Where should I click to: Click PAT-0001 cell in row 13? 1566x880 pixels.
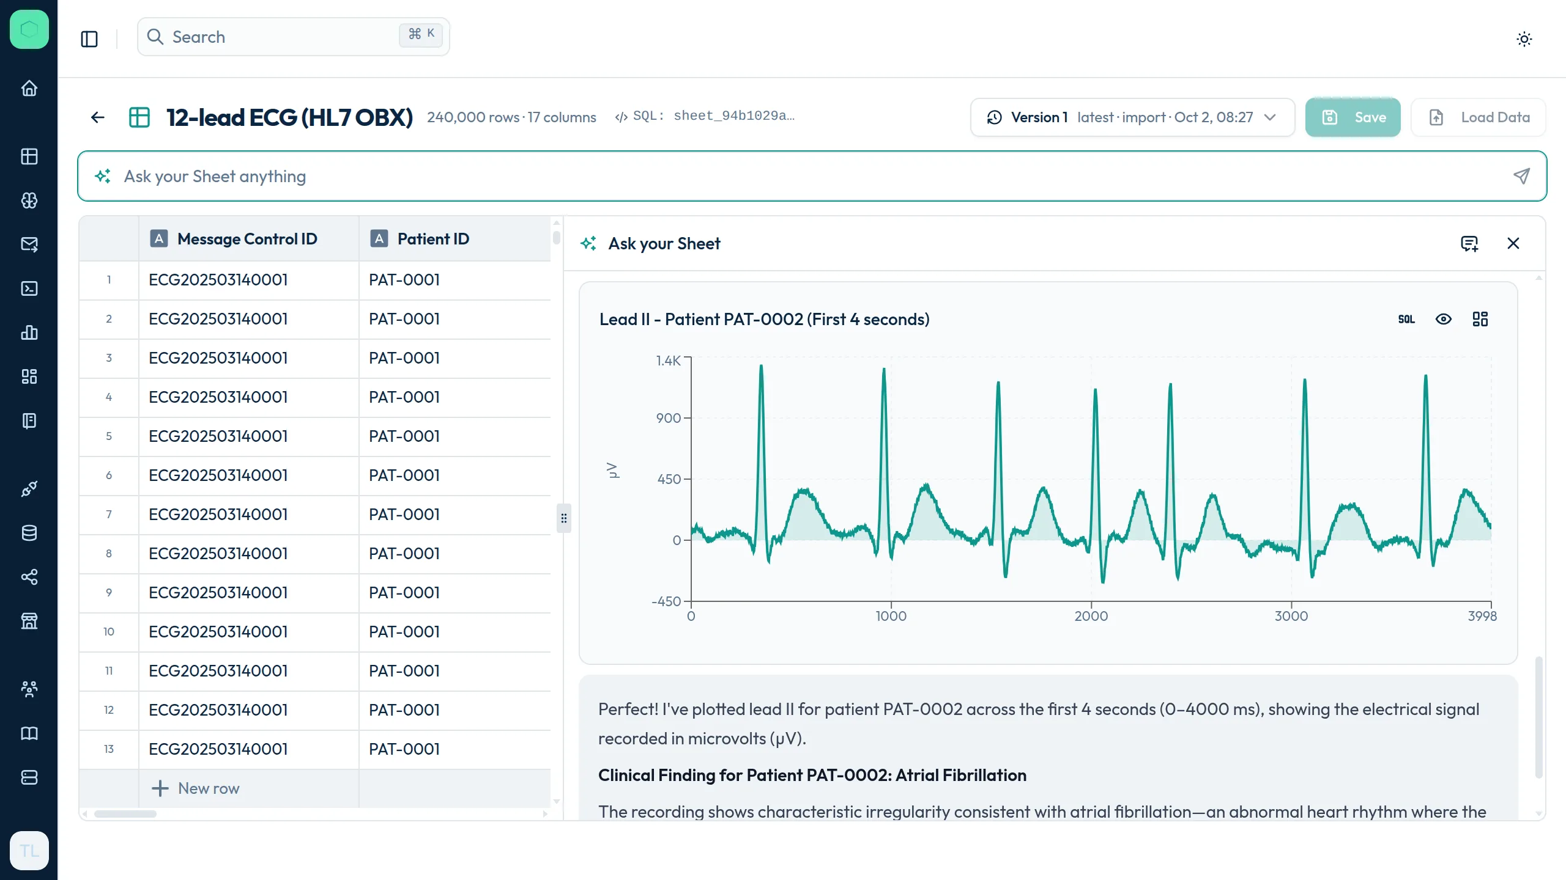click(454, 749)
